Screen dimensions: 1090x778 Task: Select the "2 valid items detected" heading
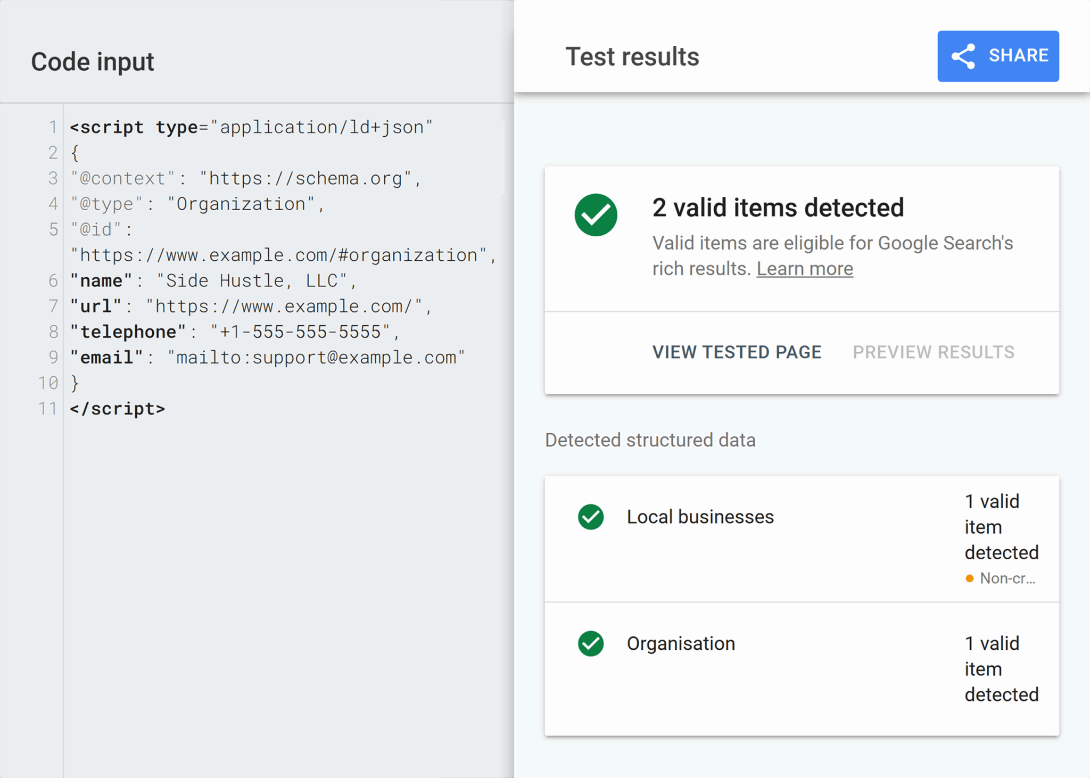tap(778, 208)
